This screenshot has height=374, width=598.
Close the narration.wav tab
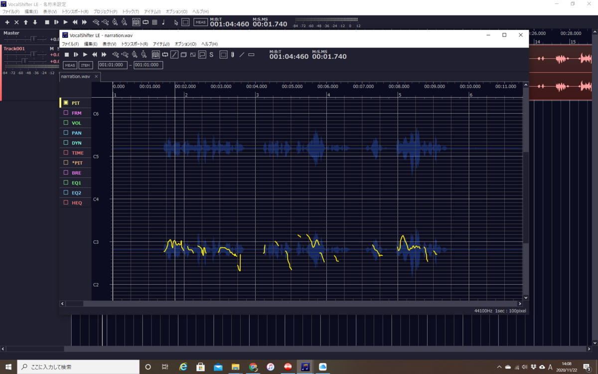tap(96, 77)
